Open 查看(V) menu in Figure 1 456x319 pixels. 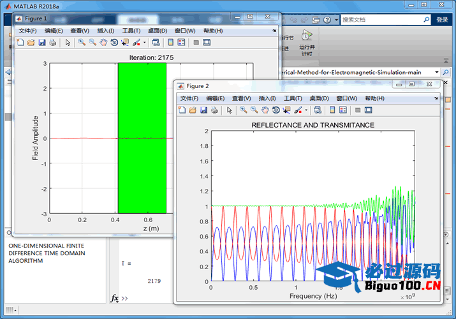[x=80, y=31]
